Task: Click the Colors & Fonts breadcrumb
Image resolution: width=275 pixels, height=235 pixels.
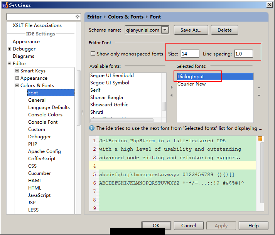Action: click(126, 17)
